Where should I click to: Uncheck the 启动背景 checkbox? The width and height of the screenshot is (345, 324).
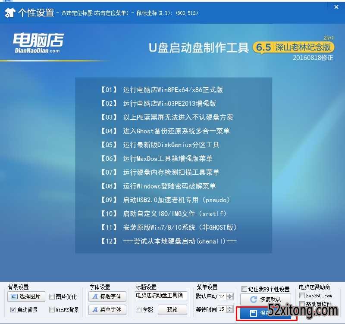[x=13, y=309]
